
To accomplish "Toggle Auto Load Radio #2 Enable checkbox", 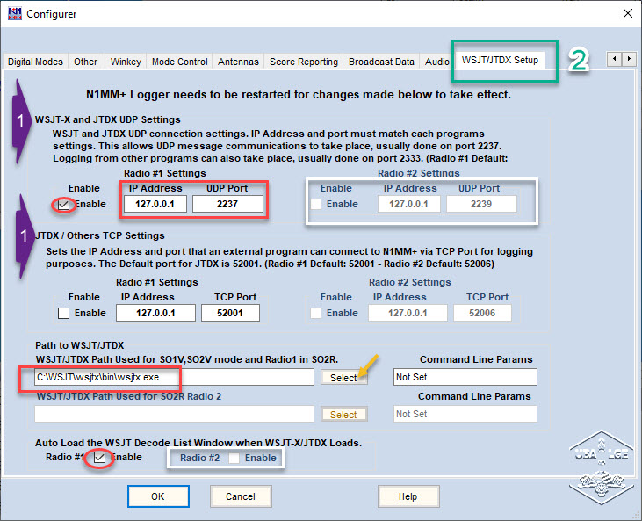I will [234, 458].
